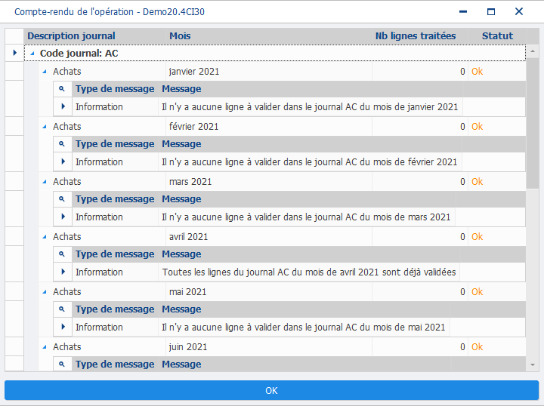Click the blue OK button
Image resolution: width=544 pixels, height=406 pixels.
271,390
